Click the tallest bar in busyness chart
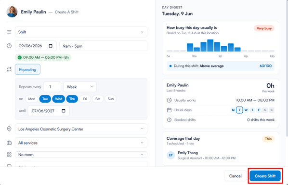 pyautogui.click(x=210, y=45)
